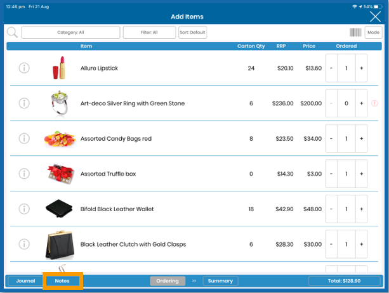389x293 pixels.
Task: Click the Ordered column header
Action: point(346,46)
